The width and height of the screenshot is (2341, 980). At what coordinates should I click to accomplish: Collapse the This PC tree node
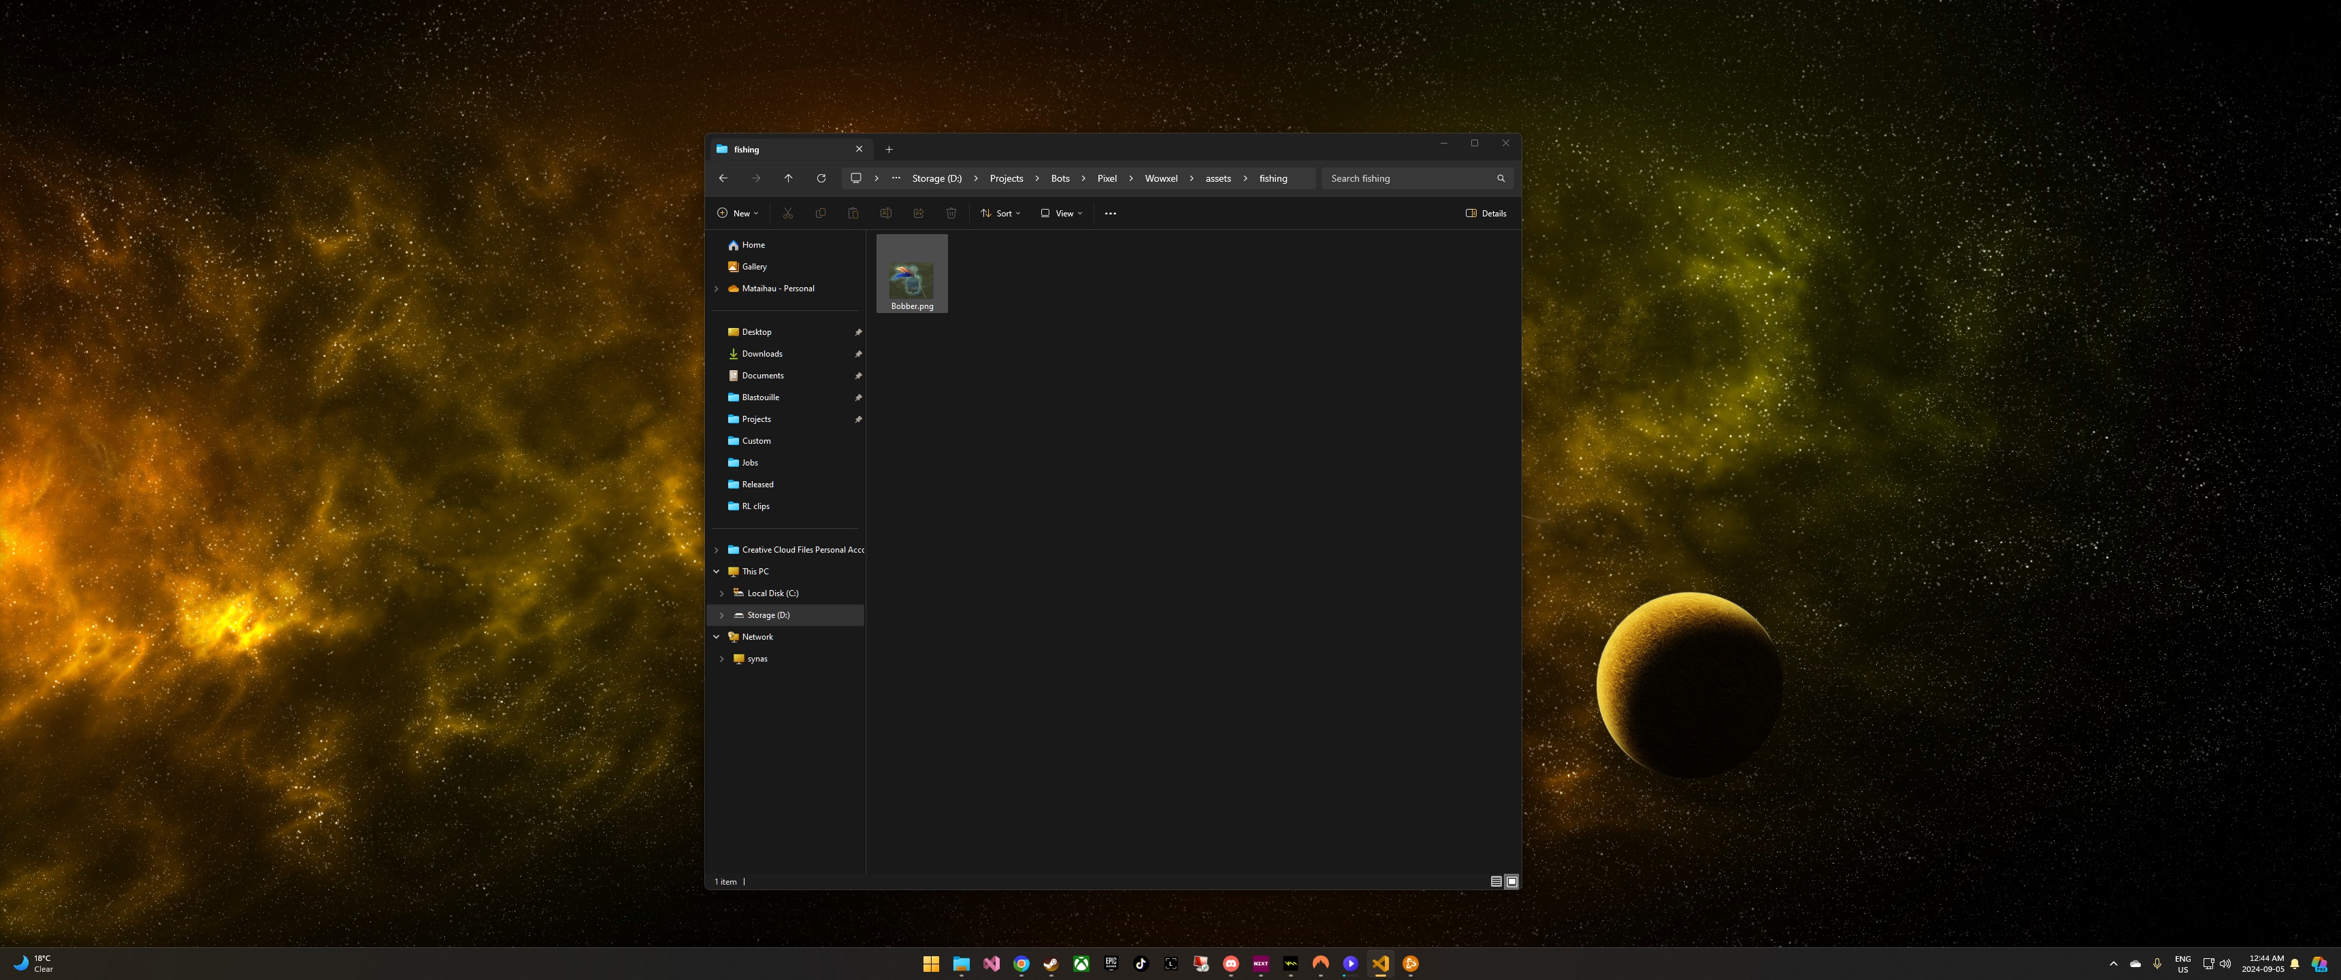click(716, 572)
